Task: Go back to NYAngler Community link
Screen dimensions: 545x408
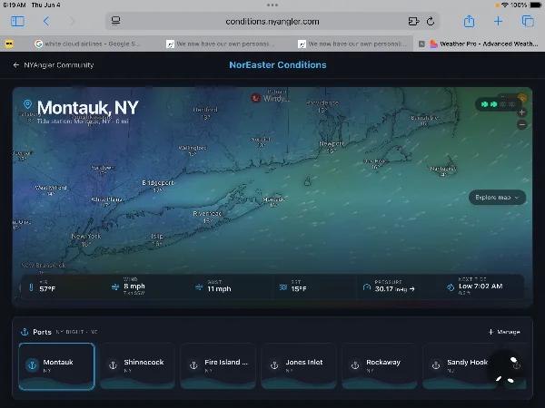Action: pos(54,65)
